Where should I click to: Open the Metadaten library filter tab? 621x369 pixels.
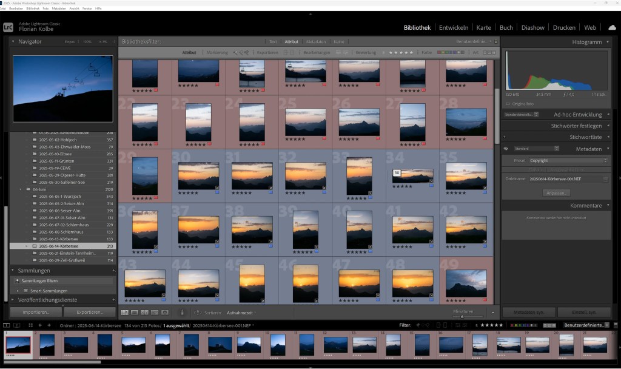(316, 41)
